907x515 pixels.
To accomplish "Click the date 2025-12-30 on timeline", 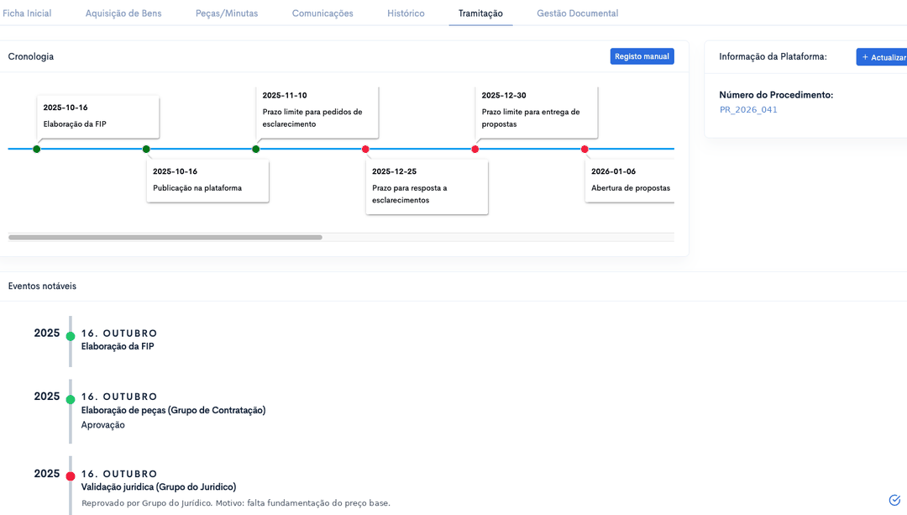I will [x=504, y=96].
